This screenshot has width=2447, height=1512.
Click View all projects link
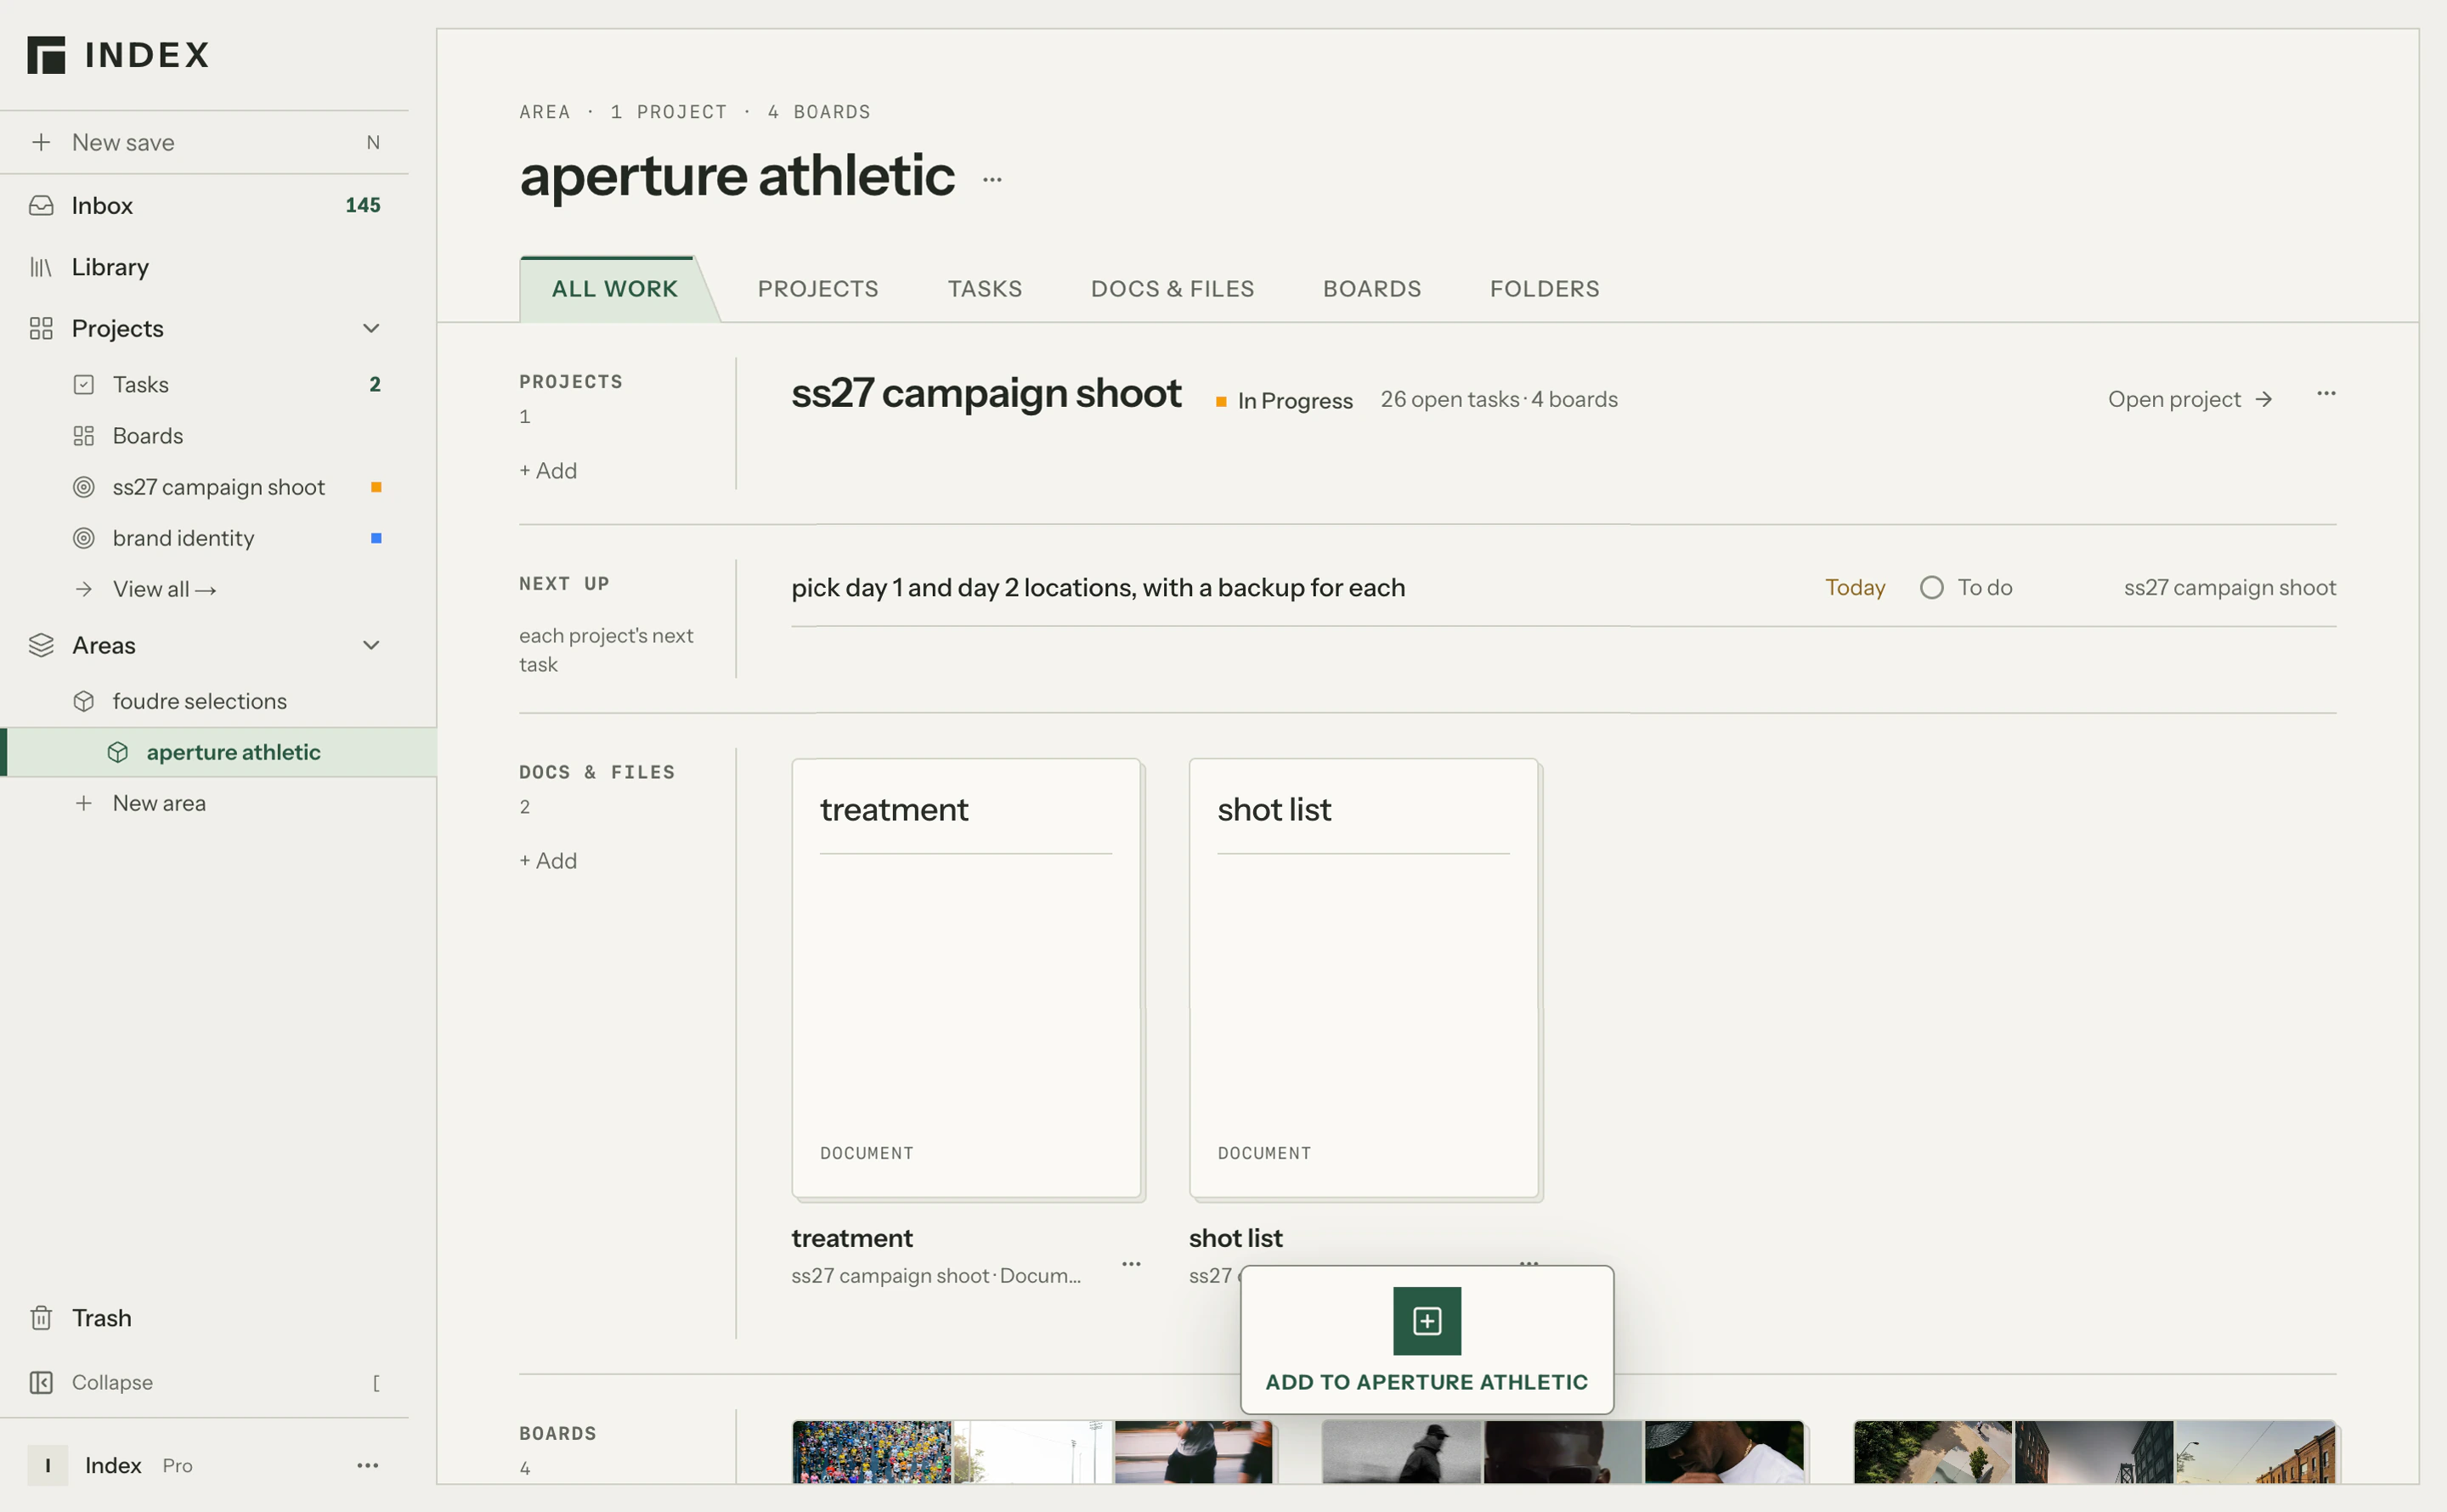164,589
